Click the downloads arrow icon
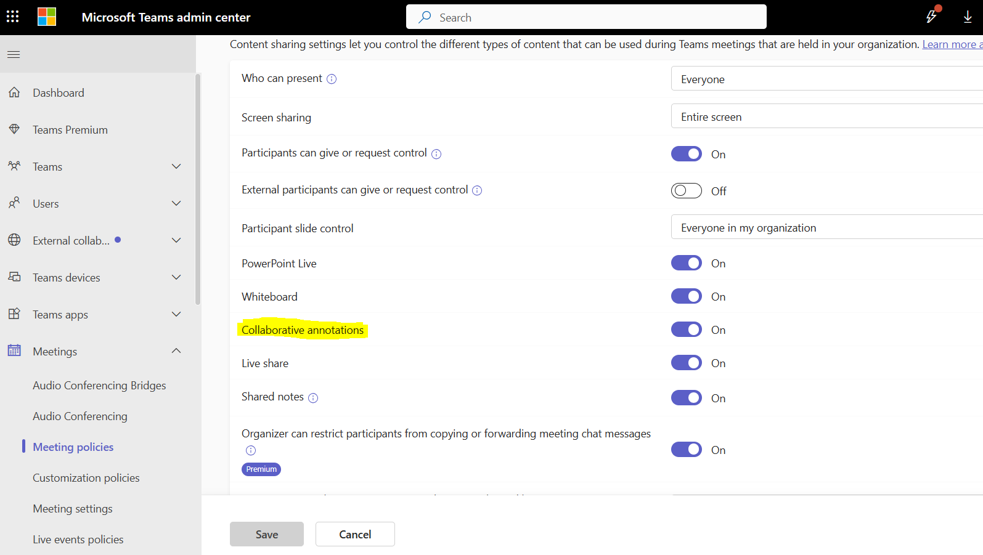 968,17
